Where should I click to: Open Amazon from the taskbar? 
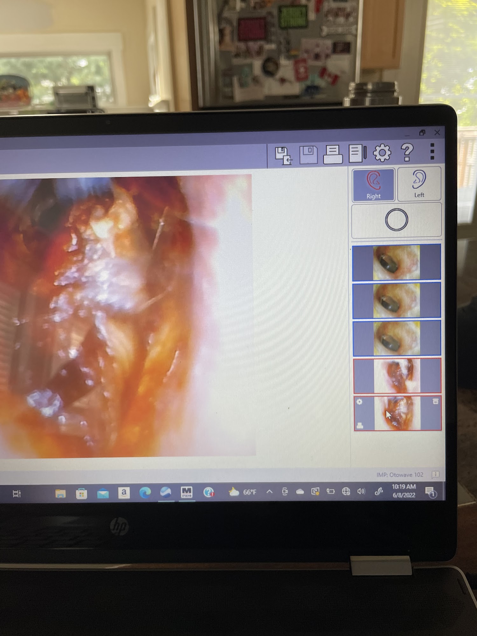(x=124, y=493)
